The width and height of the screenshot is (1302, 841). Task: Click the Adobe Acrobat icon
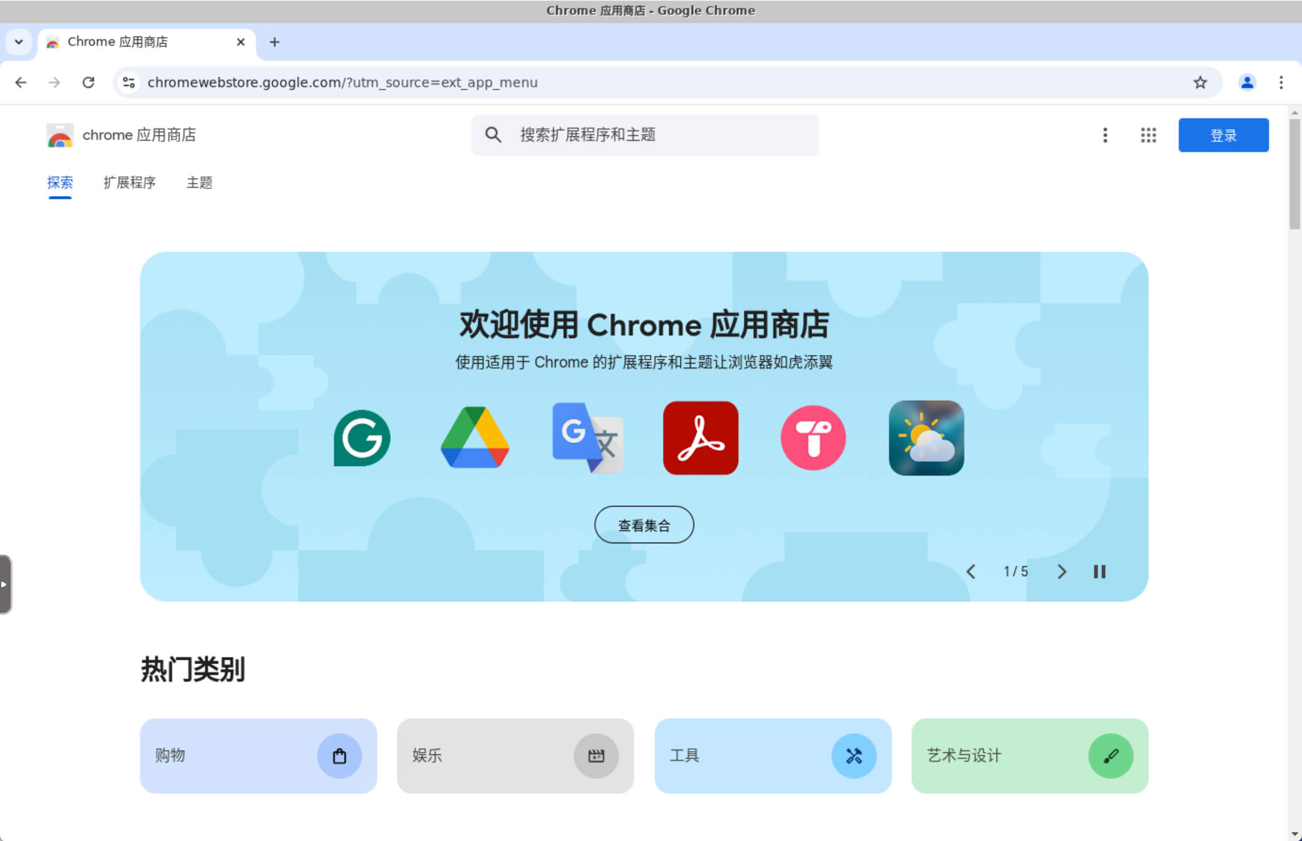701,438
